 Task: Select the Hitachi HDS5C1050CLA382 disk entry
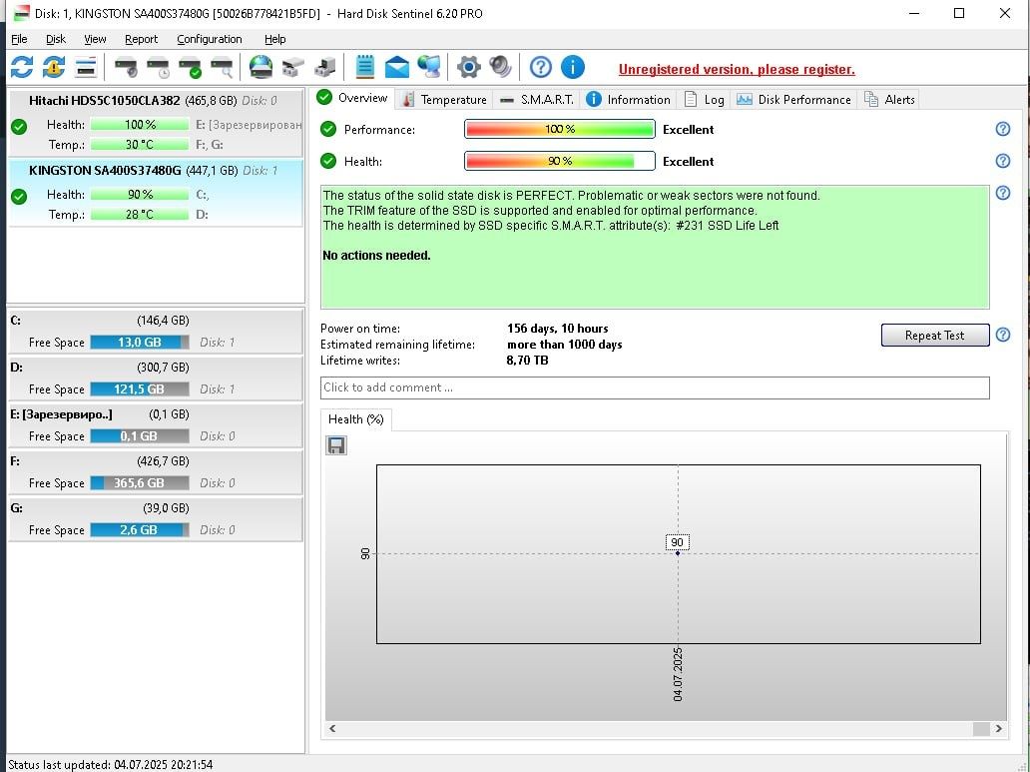point(156,123)
